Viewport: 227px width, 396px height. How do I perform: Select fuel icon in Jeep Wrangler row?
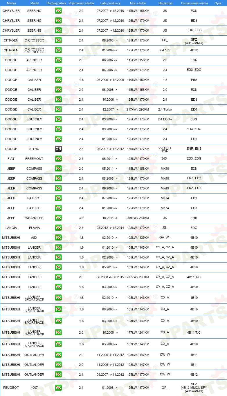coord(58,218)
